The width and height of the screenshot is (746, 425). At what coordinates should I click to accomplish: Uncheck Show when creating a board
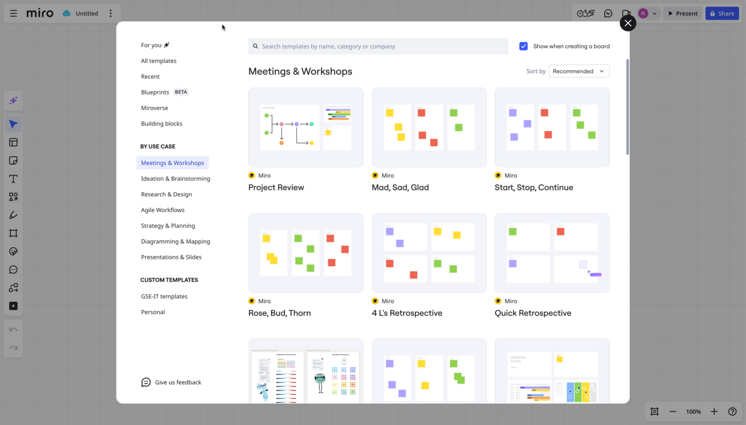coord(524,46)
